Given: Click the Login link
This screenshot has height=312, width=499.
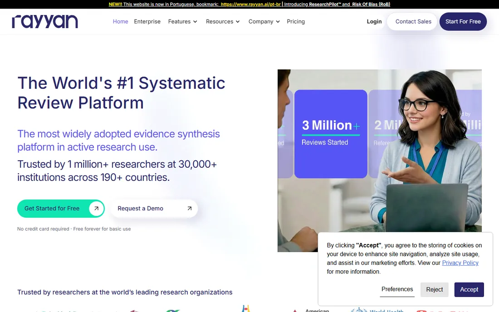Looking at the screenshot, I should 374,22.
